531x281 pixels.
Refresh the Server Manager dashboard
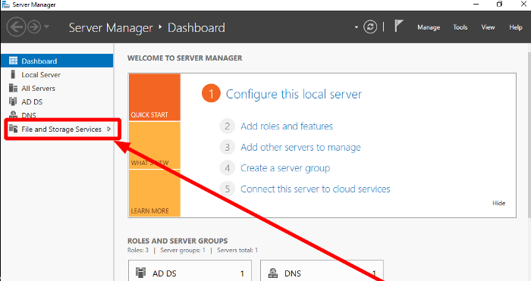[x=370, y=27]
